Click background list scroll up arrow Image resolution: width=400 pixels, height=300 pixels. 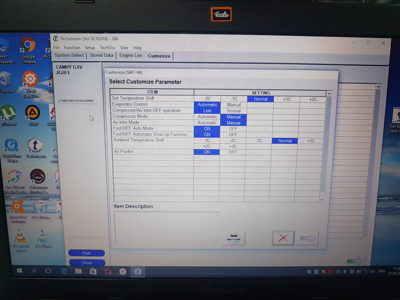coord(378,87)
